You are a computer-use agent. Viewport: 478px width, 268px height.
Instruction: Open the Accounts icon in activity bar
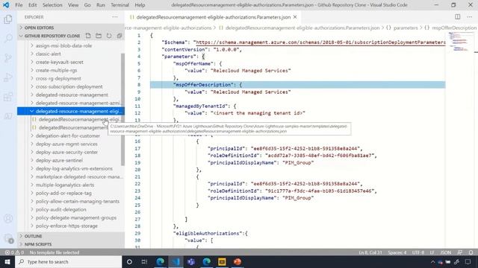point(8,219)
